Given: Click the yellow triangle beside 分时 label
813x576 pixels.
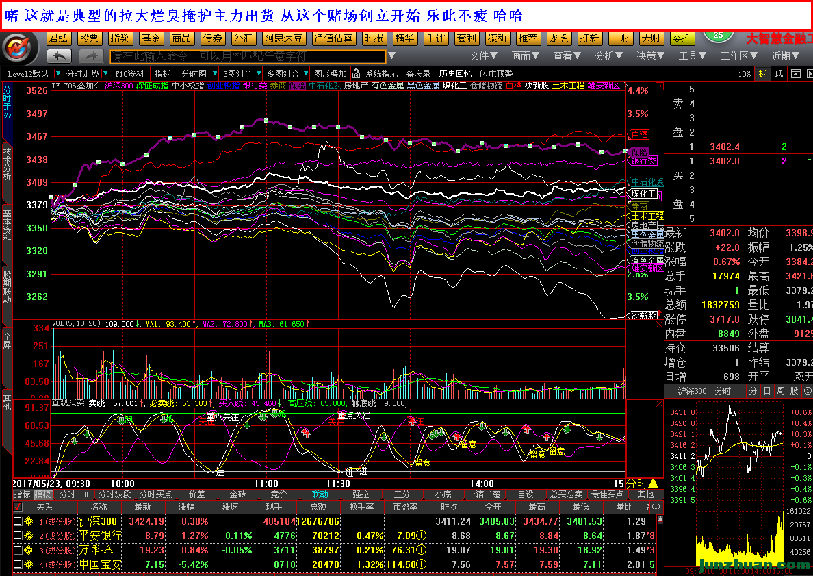Looking at the screenshot, I should [654, 484].
